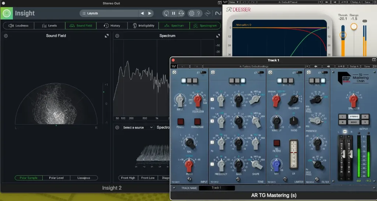Click Setup A button in DeEsser toolbar
The image size is (377, 201).
[356, 2]
